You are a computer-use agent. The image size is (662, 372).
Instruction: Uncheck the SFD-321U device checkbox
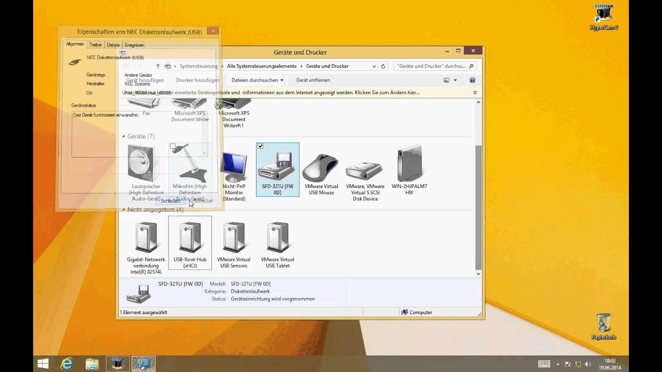(x=261, y=146)
